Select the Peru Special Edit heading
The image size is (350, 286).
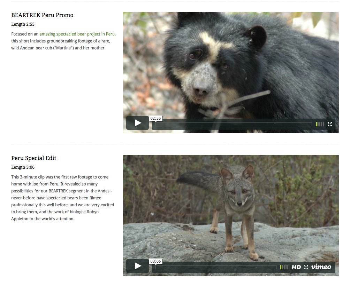click(x=34, y=158)
